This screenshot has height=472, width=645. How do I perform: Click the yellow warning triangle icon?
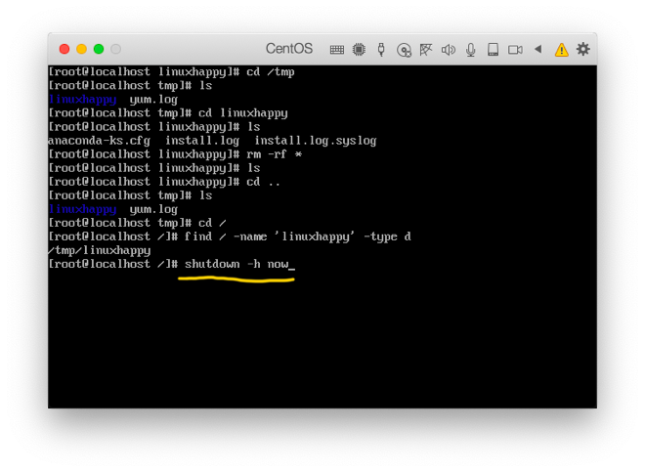point(561,50)
